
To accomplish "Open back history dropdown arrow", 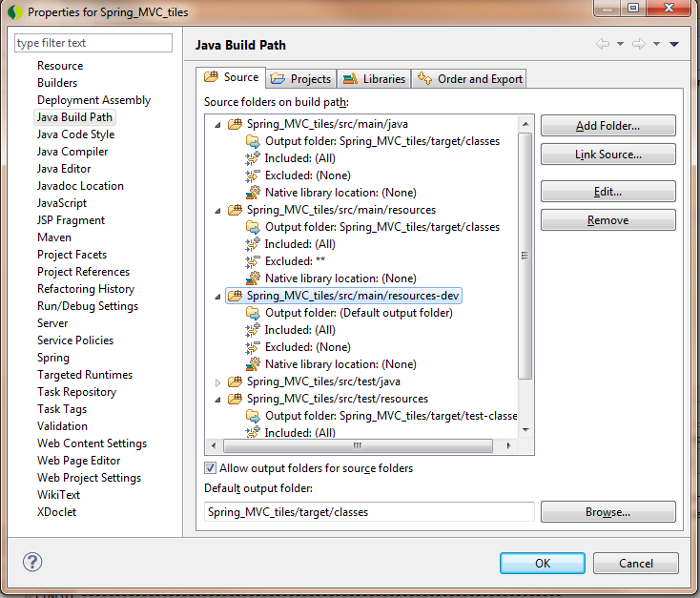I will [620, 44].
